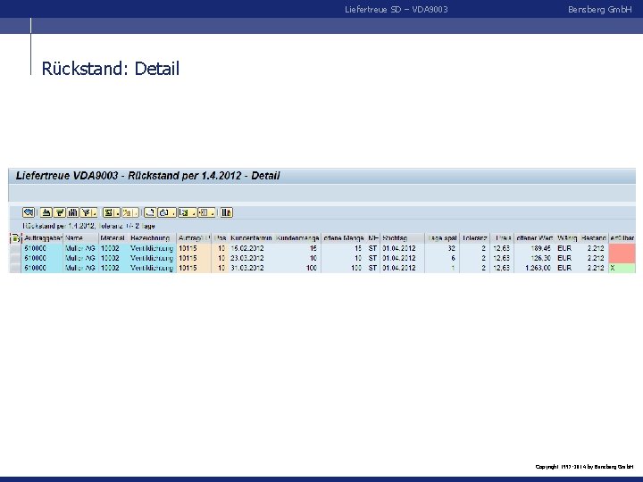Viewport: 643px width, 482px height.
Task: Select row with Kundentermin 23.03.2012 via row selector
Action: 15,258
